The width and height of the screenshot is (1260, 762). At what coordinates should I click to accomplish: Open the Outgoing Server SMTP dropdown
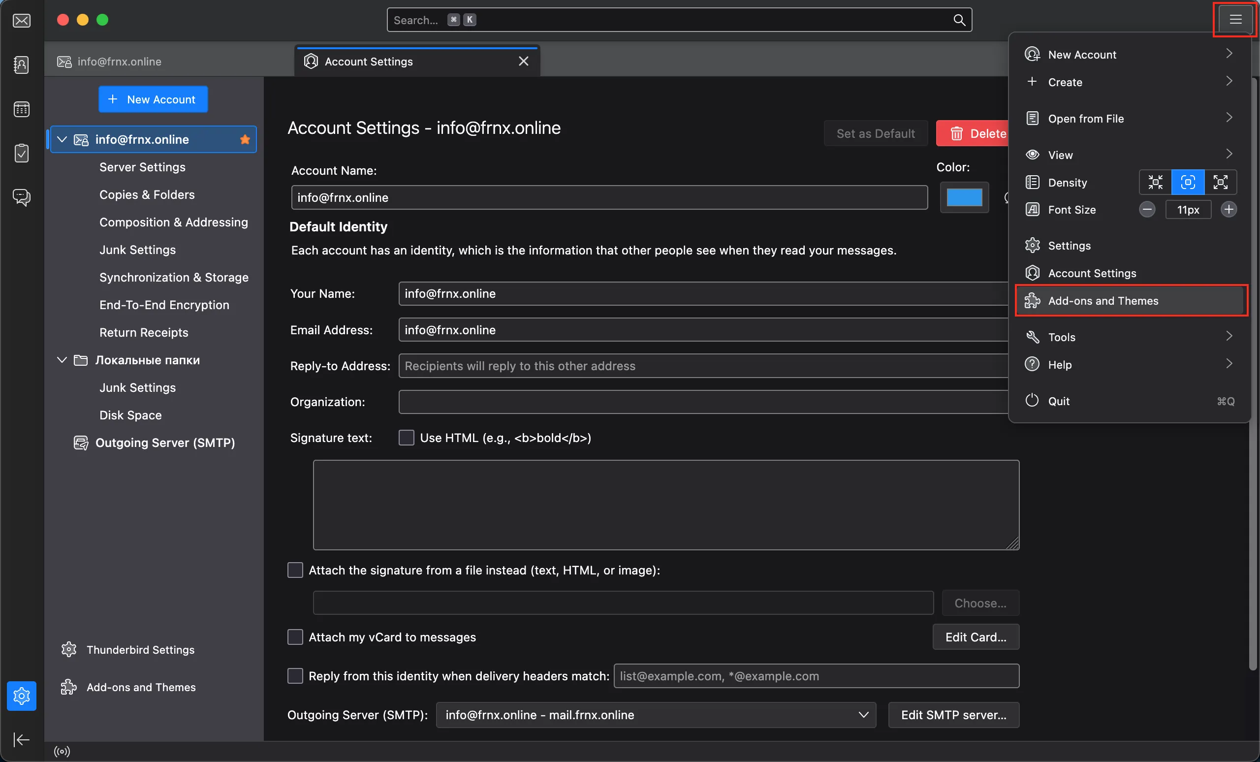(x=656, y=714)
